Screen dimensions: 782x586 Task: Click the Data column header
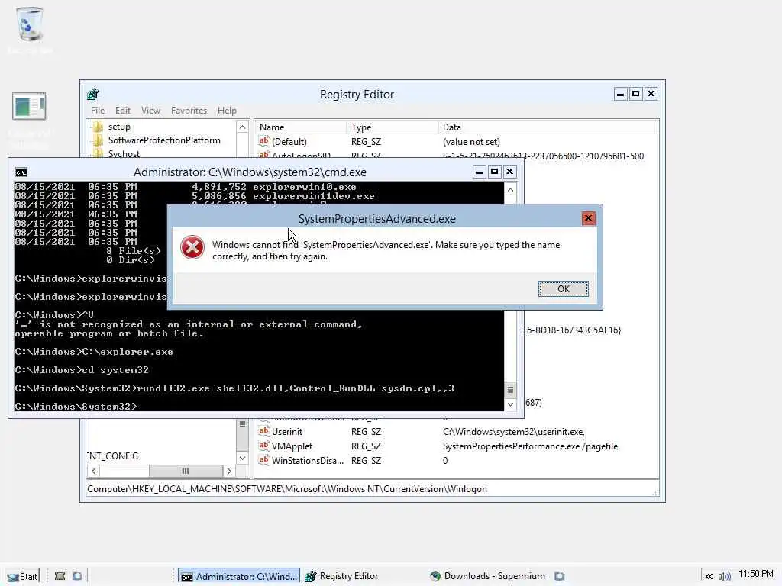click(x=548, y=127)
